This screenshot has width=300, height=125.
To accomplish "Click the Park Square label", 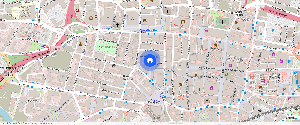I will click(106, 47).
